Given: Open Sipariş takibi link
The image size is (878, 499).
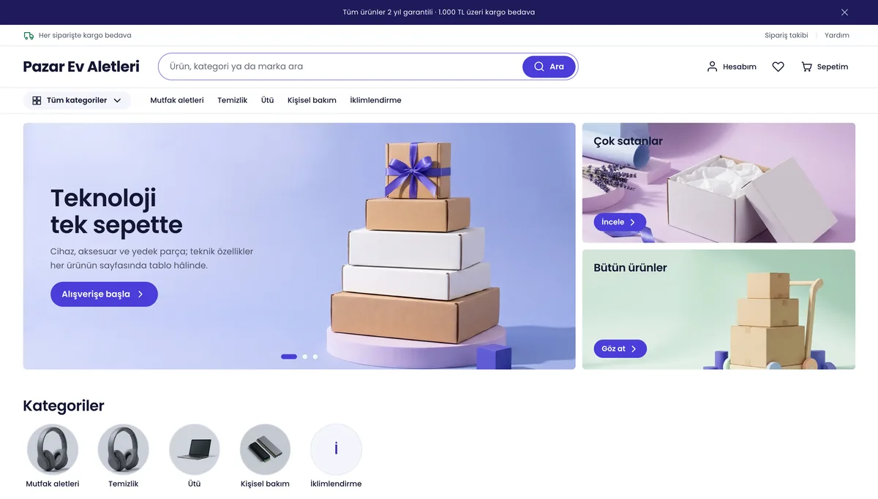Looking at the screenshot, I should tap(787, 35).
